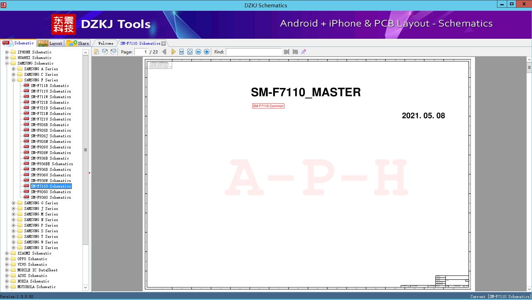This screenshot has width=532, height=300.
Task: Open SM-F721B Schematic file
Action: point(50,102)
